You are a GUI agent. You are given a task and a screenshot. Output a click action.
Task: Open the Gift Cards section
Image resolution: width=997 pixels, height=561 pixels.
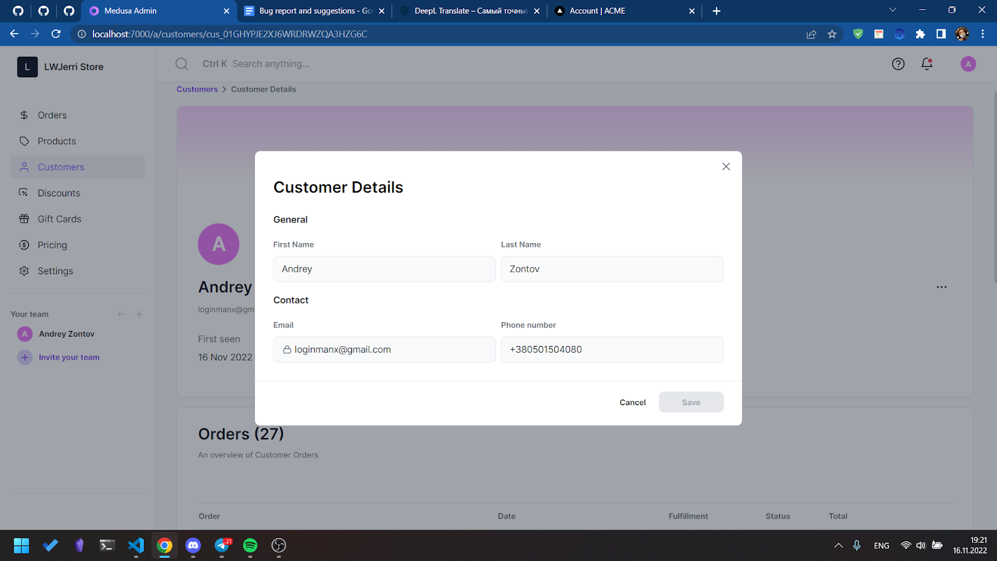[x=59, y=219]
